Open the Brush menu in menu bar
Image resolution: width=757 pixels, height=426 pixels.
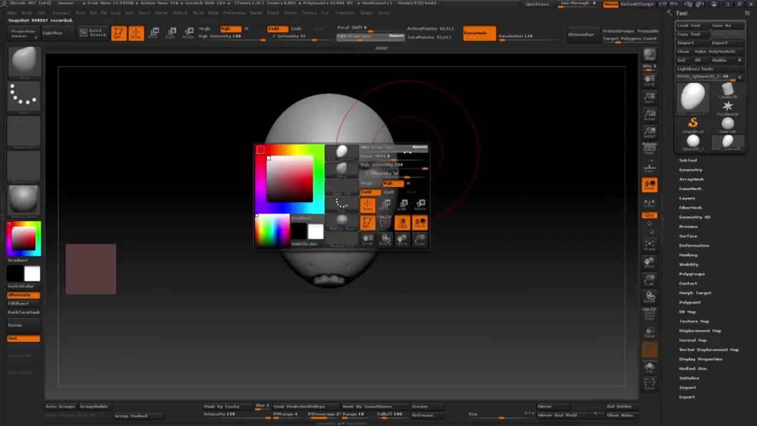click(x=27, y=12)
